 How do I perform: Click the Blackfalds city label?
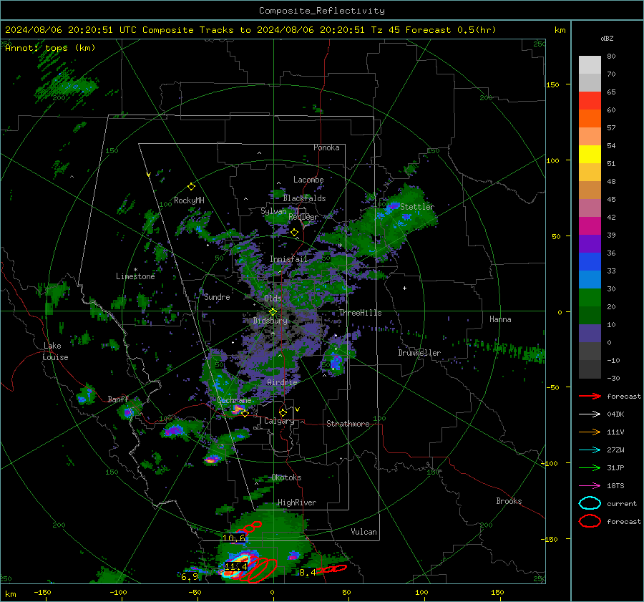pos(304,198)
